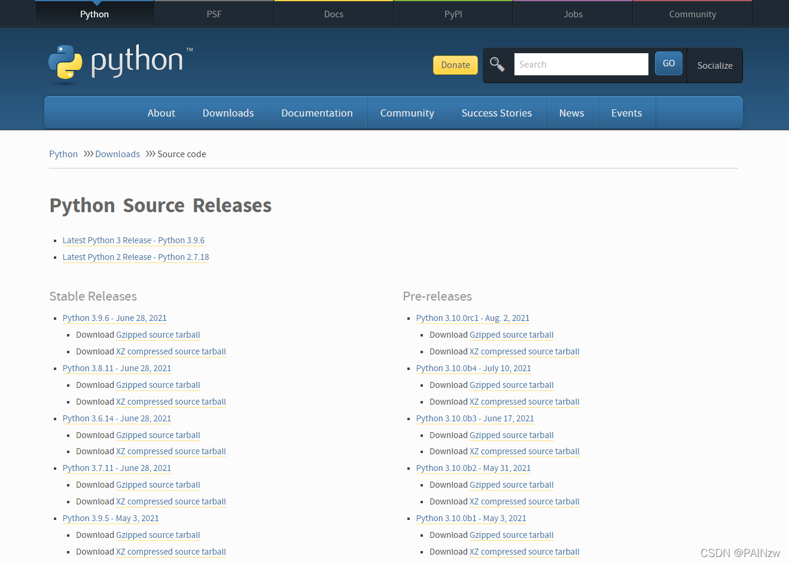Download XZ compressed tarball for Python 3.10.0b2
The height and width of the screenshot is (563, 789).
click(x=525, y=501)
